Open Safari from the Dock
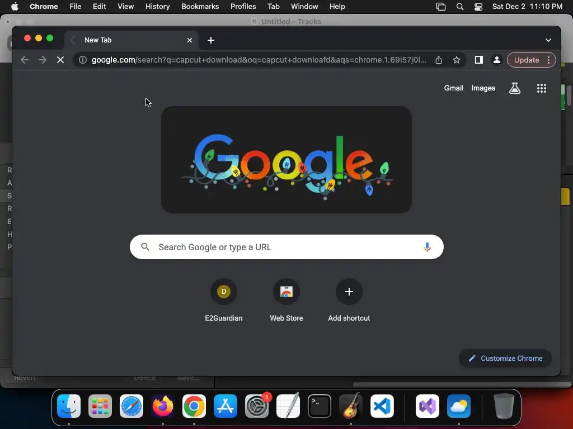Screen dimensions: 573x429 (x=131, y=406)
